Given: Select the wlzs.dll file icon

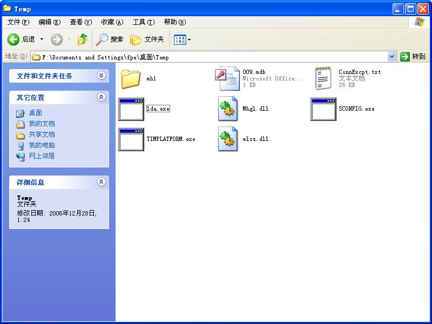Looking at the screenshot, I should pos(227,139).
